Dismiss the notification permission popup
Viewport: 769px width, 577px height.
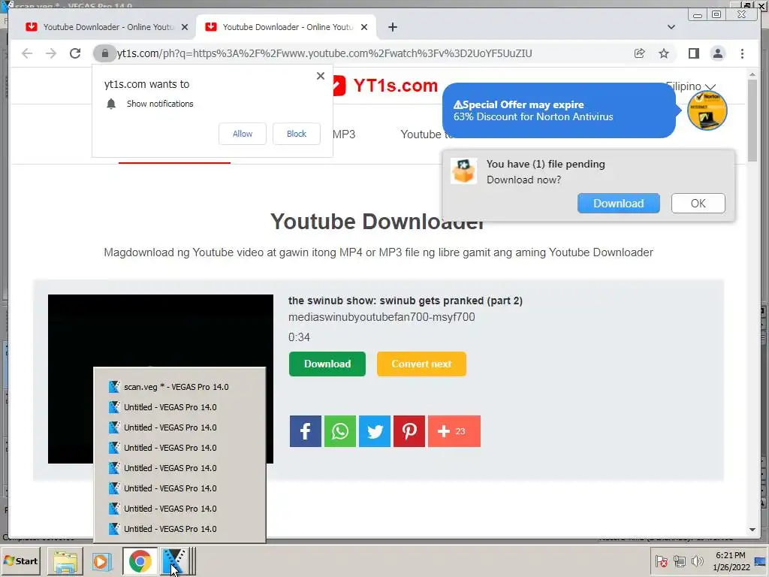pyautogui.click(x=320, y=76)
